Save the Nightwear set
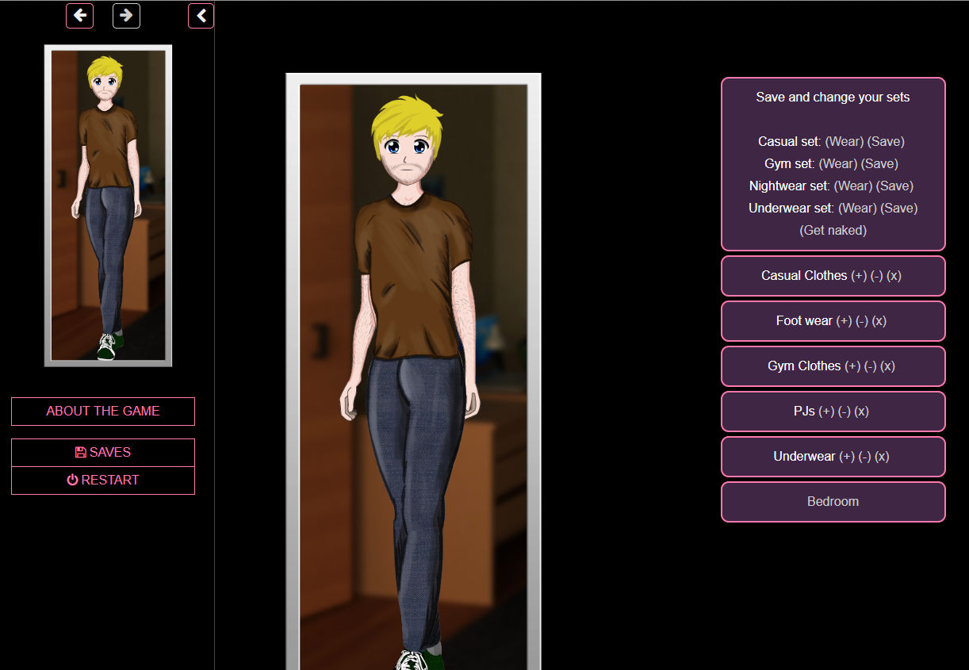 pos(894,186)
